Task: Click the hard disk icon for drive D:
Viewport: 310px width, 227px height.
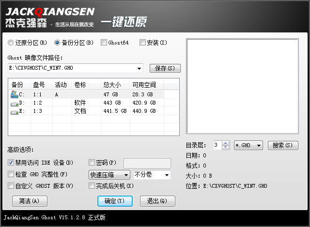Action: click(x=15, y=104)
